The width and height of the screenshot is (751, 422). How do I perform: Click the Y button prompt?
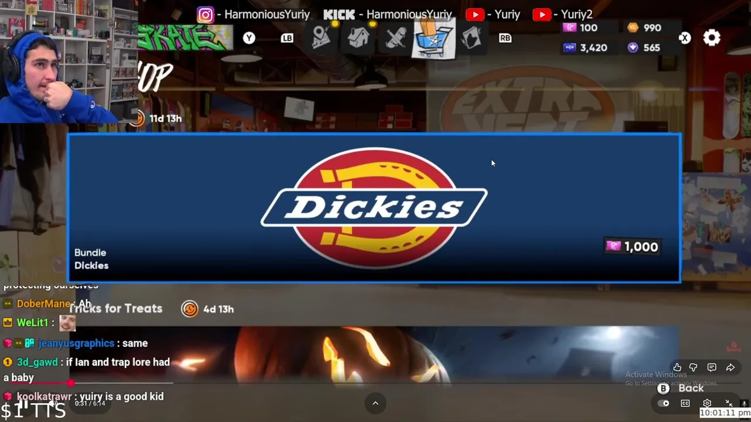[x=249, y=38]
